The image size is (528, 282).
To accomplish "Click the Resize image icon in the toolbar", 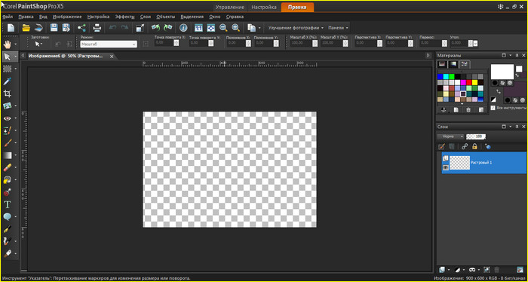I will pos(140,28).
